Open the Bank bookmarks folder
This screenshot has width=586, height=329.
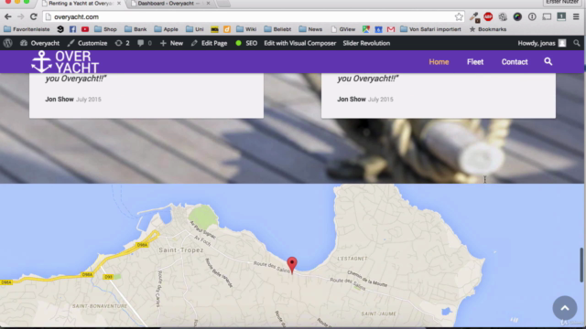[x=136, y=29]
